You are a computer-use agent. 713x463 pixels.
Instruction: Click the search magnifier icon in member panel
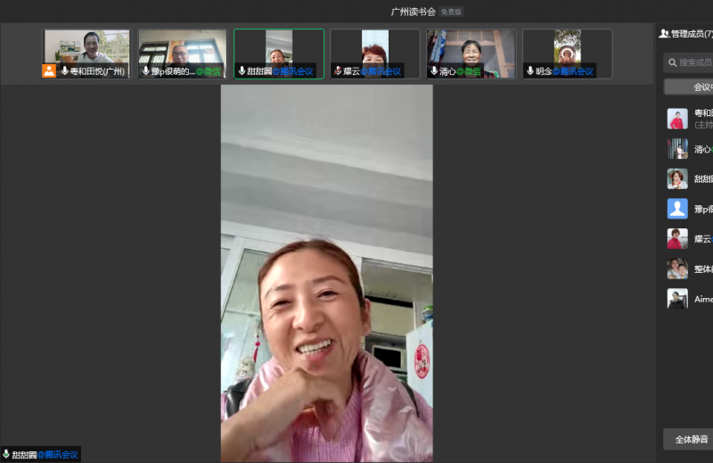click(672, 62)
